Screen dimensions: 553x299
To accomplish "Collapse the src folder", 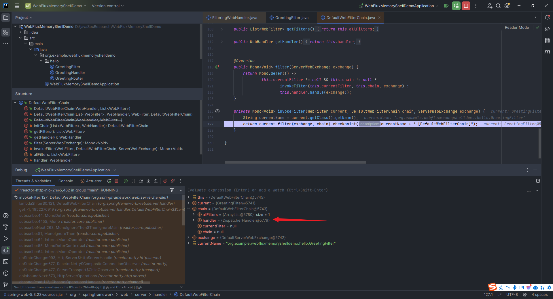I will [20, 38].
